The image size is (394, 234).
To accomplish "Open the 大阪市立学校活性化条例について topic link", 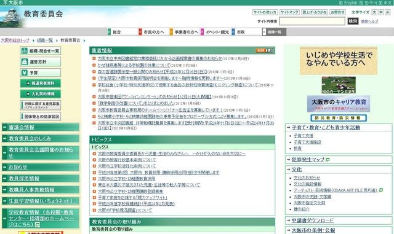I will tap(127, 166).
